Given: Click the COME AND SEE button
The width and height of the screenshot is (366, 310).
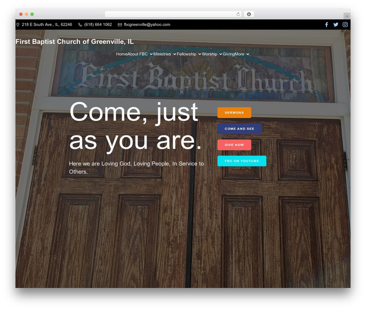Looking at the screenshot, I should (239, 129).
